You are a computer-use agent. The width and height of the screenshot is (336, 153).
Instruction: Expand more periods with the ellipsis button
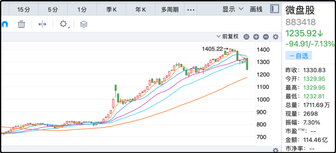point(191,10)
